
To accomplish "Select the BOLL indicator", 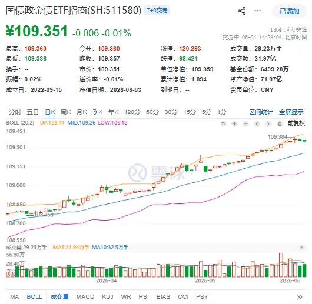I will tap(34, 297).
